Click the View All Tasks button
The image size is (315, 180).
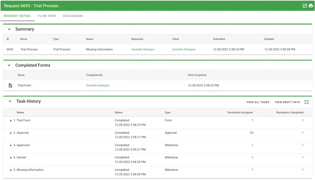point(258,102)
